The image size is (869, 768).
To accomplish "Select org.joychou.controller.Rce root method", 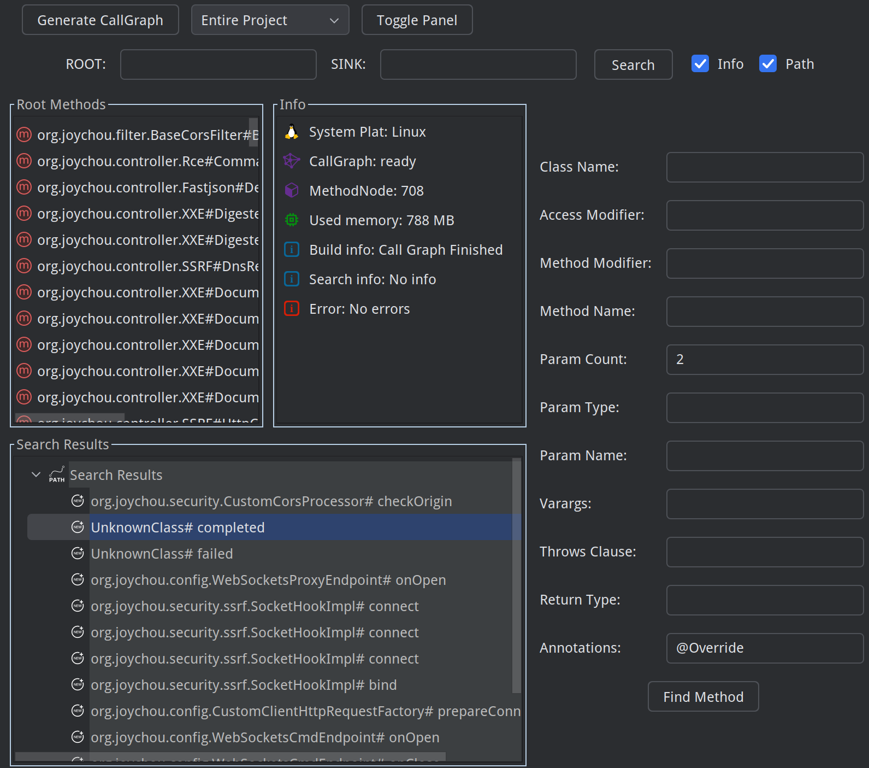I will [137, 161].
